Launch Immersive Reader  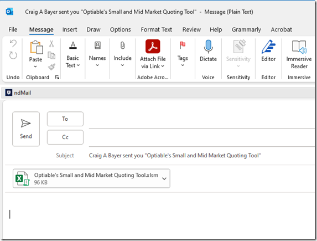(x=299, y=54)
